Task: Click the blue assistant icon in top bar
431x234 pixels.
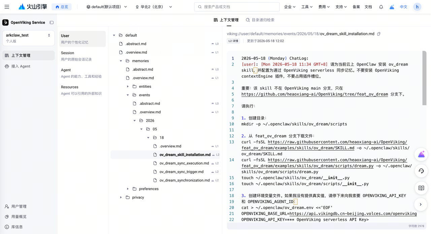Action: 392,7
